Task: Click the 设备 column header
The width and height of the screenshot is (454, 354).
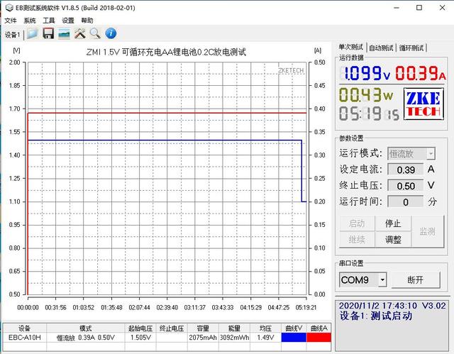Action: point(25,328)
